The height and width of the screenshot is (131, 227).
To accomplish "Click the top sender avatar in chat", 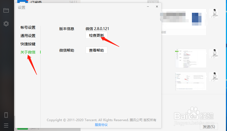I will 213,13.
